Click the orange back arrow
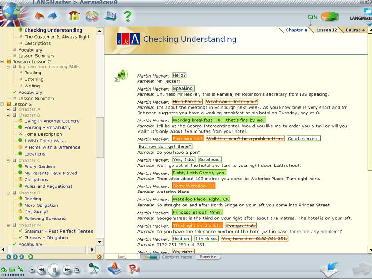372x279 pixels. tap(39, 17)
